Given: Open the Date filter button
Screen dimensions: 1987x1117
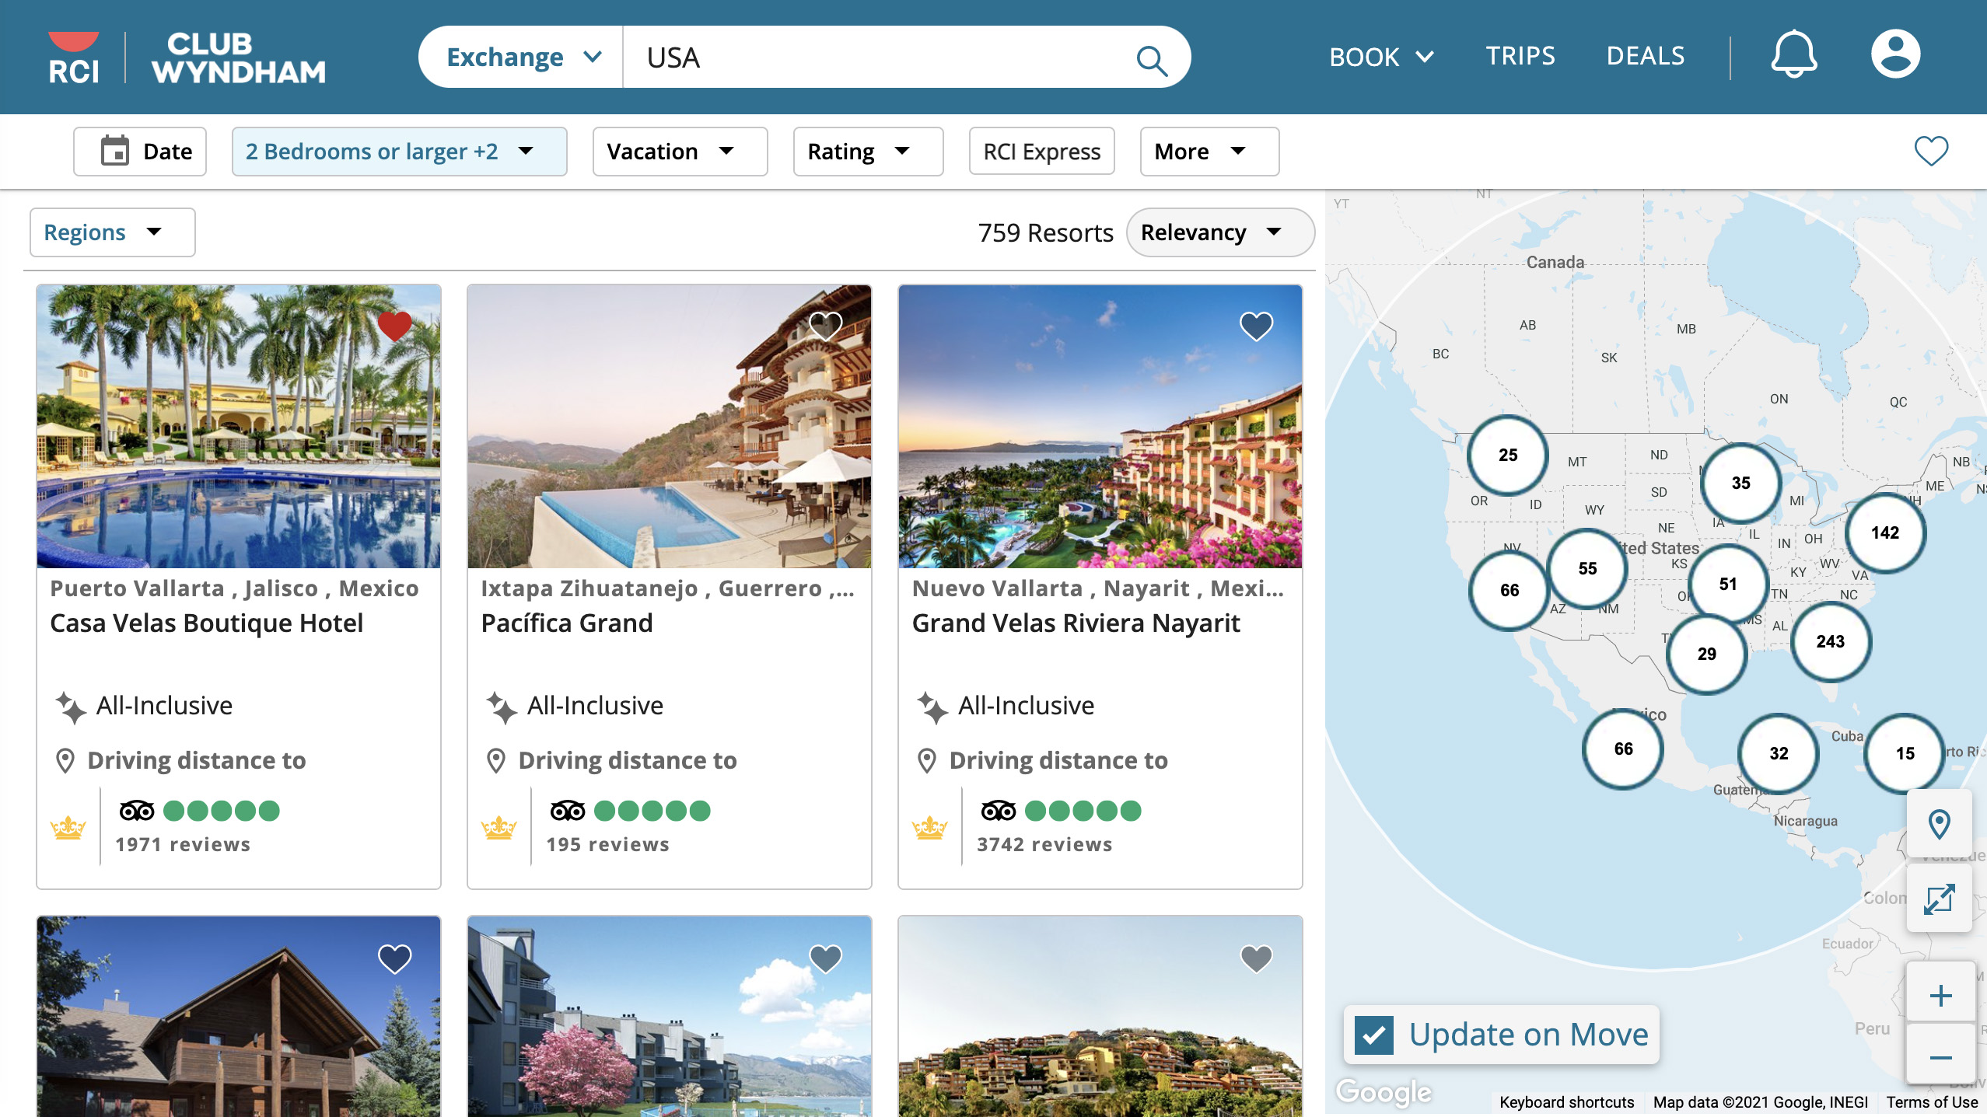Looking at the screenshot, I should point(140,152).
